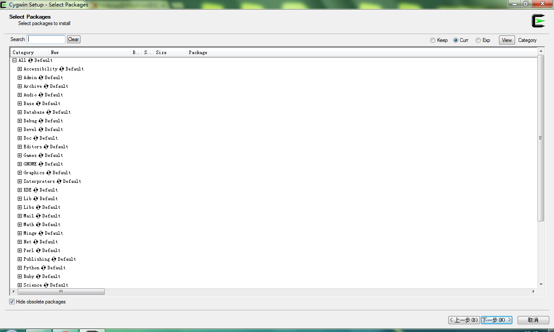Image resolution: width=554 pixels, height=332 pixels.
Task: Expand the Interpreters category
Action: coord(20,181)
